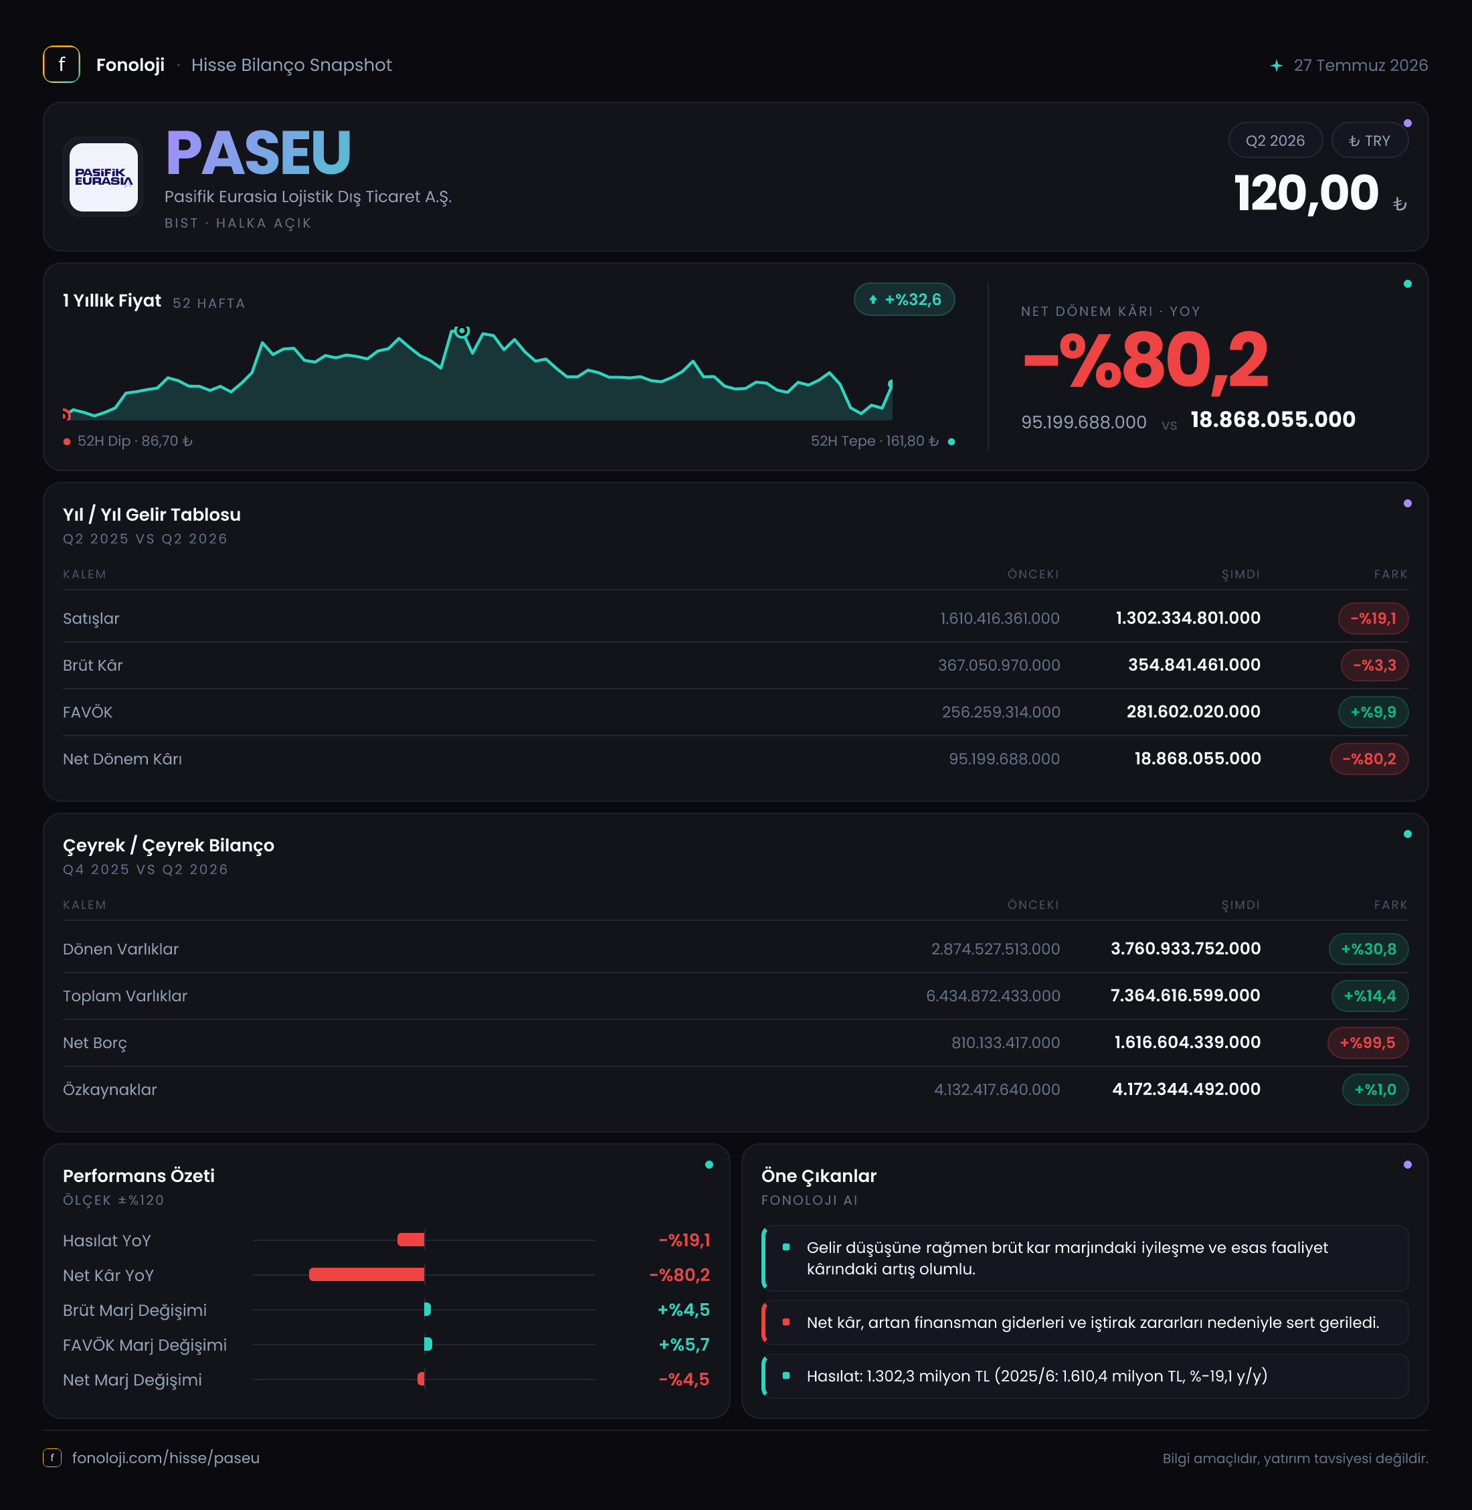The height and width of the screenshot is (1510, 1472).
Task: Click the FAVÖK Marj Değişimi teal bar
Action: [428, 1345]
